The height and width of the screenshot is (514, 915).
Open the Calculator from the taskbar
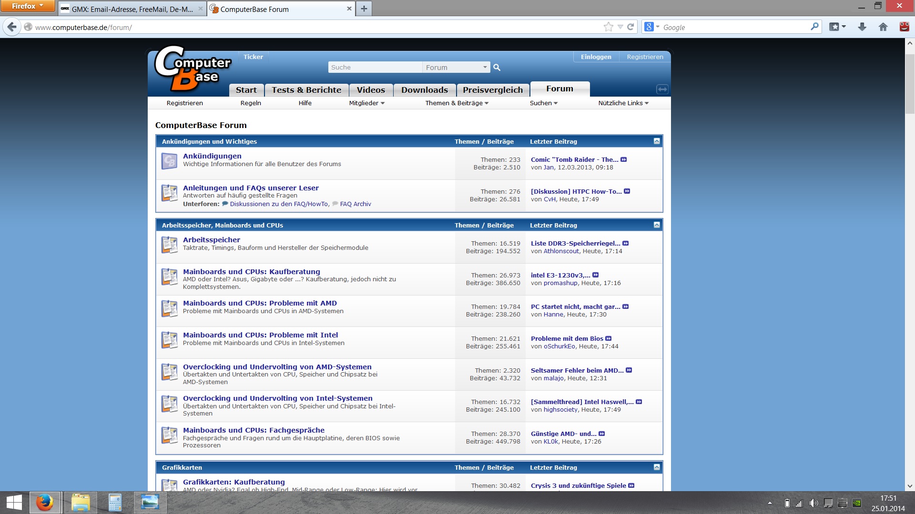point(115,503)
